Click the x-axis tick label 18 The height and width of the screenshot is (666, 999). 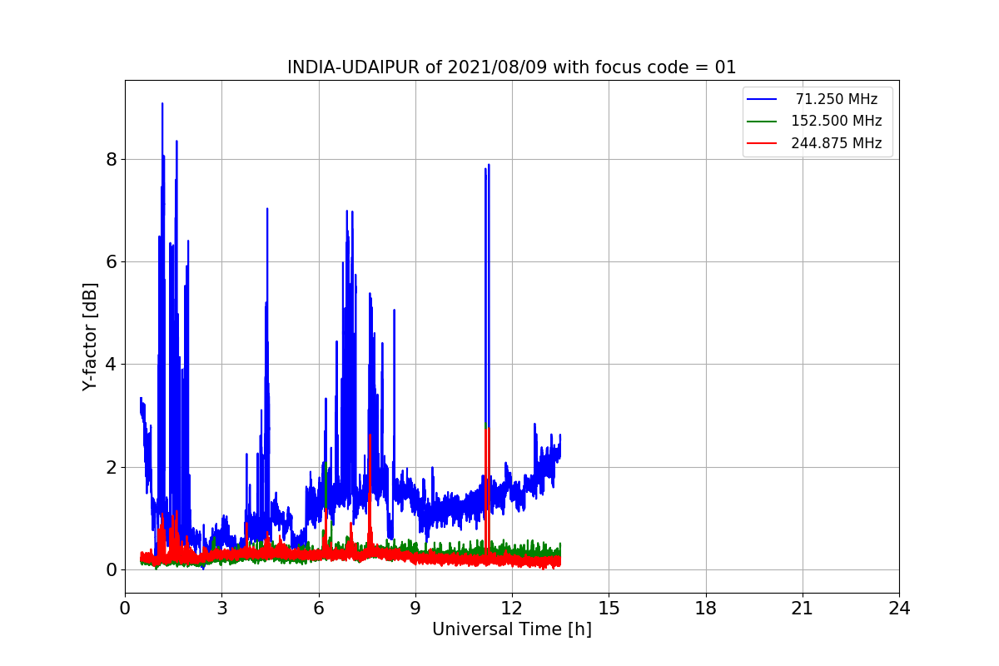click(x=706, y=609)
